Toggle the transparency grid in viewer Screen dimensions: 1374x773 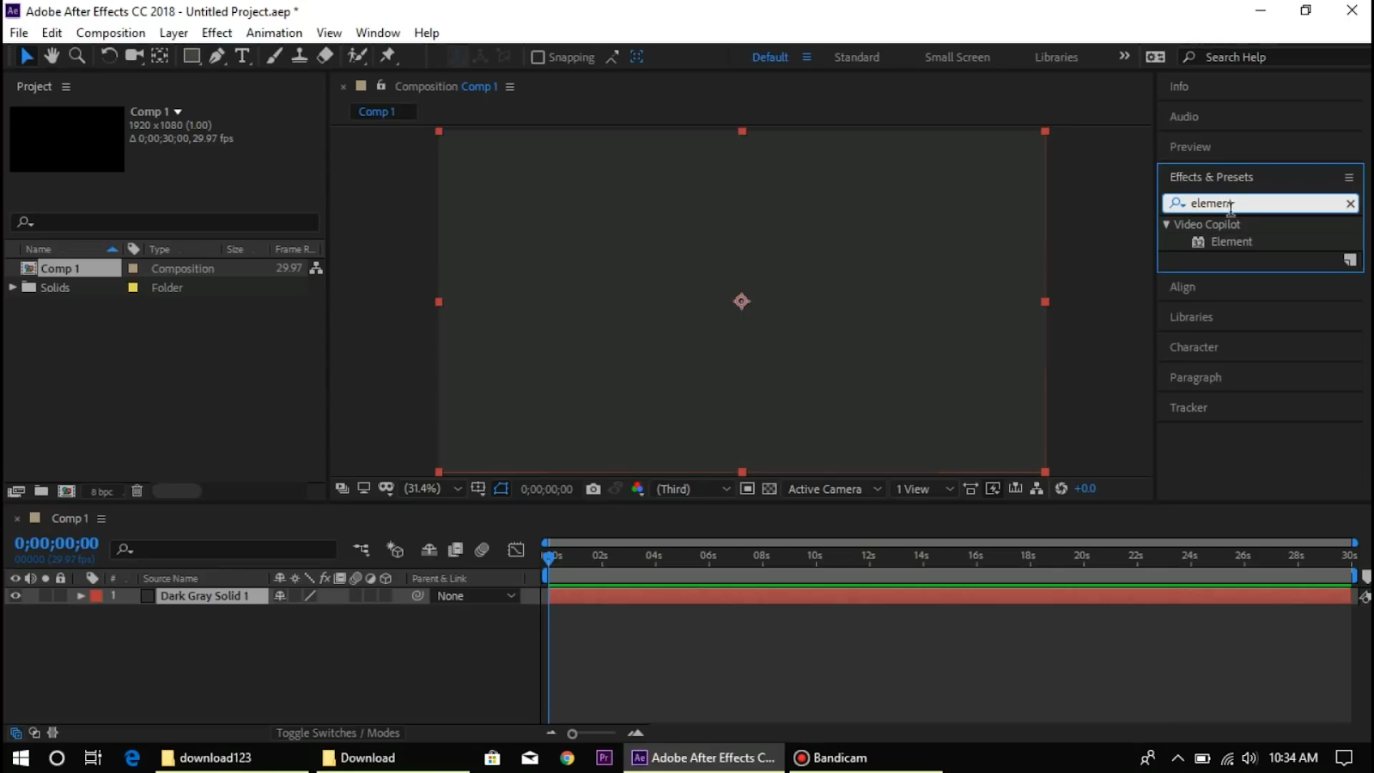coord(769,489)
